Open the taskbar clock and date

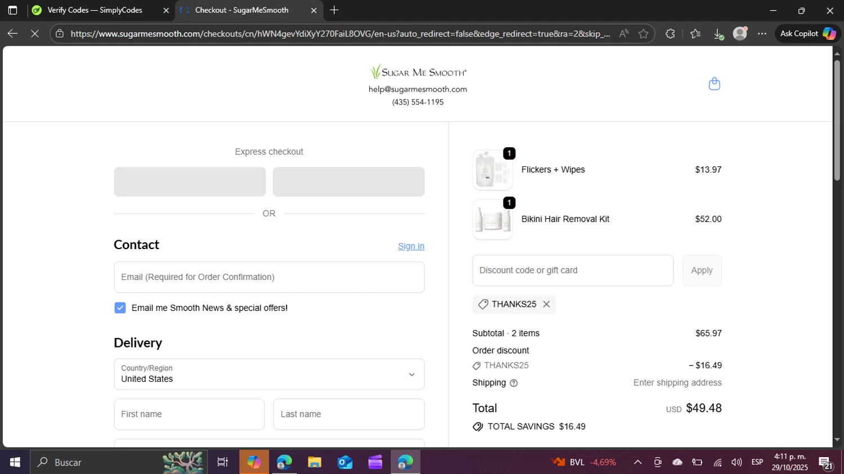click(x=790, y=462)
